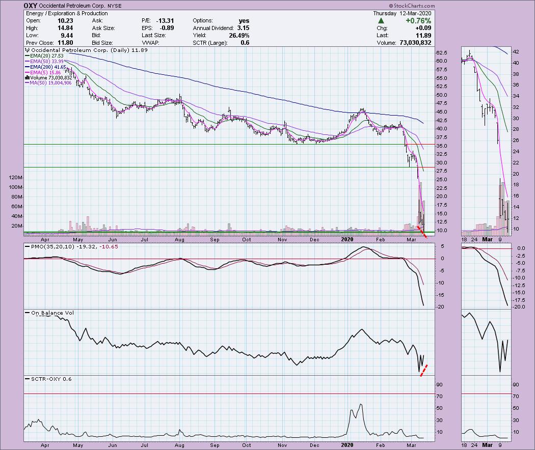
Task: Click the EMA(200) dark blue legend marker
Action: click(28, 67)
